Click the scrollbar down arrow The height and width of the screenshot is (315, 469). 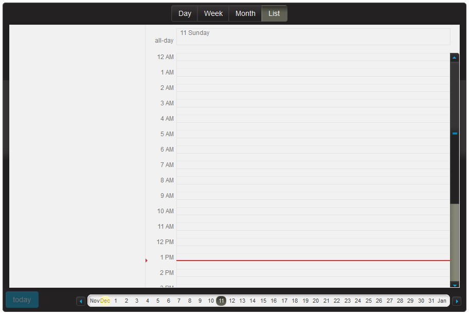[x=454, y=285]
